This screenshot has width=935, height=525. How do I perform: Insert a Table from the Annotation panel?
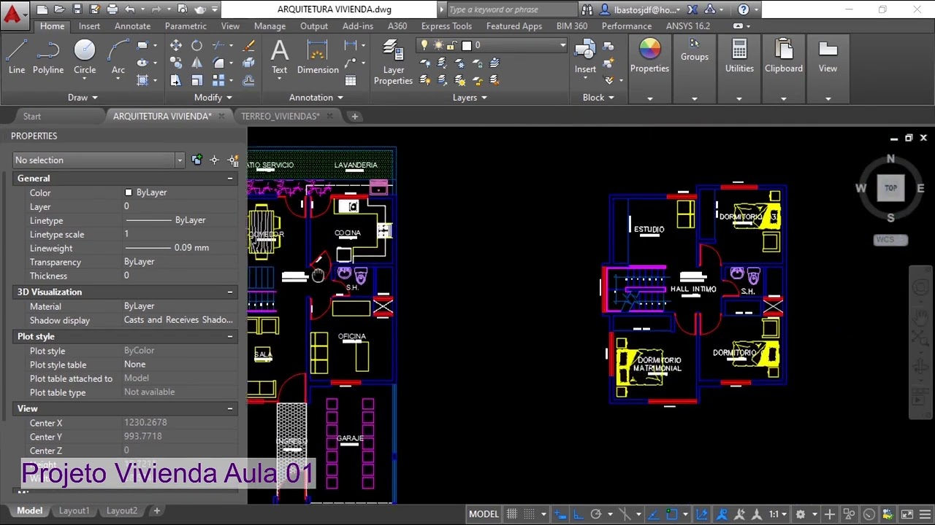pos(351,80)
